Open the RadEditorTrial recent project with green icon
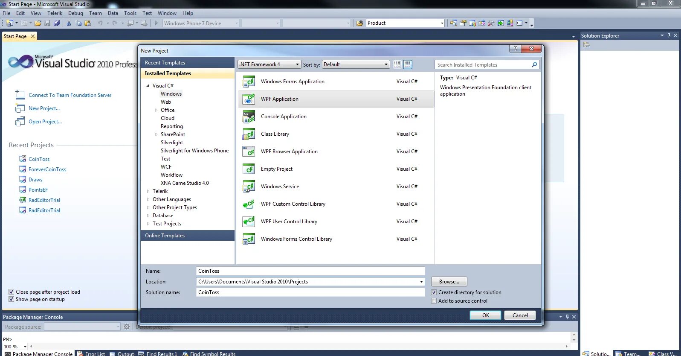Screen dimensions: 681x356 click(x=44, y=200)
